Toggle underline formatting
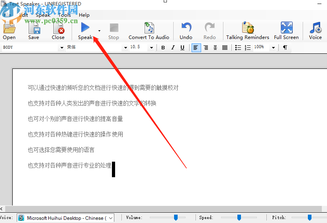This screenshot has width=327, height=223. pos(182,48)
